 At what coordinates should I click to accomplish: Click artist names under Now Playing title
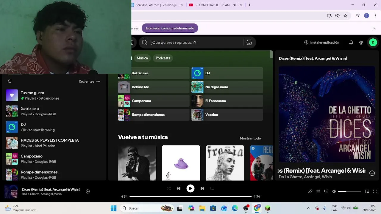(x=305, y=177)
